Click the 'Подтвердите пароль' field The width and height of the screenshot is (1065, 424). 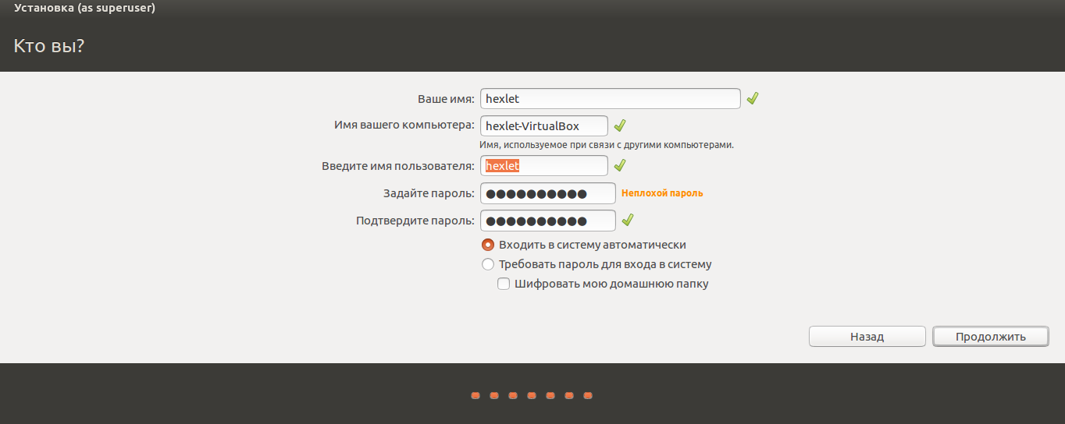coord(547,221)
